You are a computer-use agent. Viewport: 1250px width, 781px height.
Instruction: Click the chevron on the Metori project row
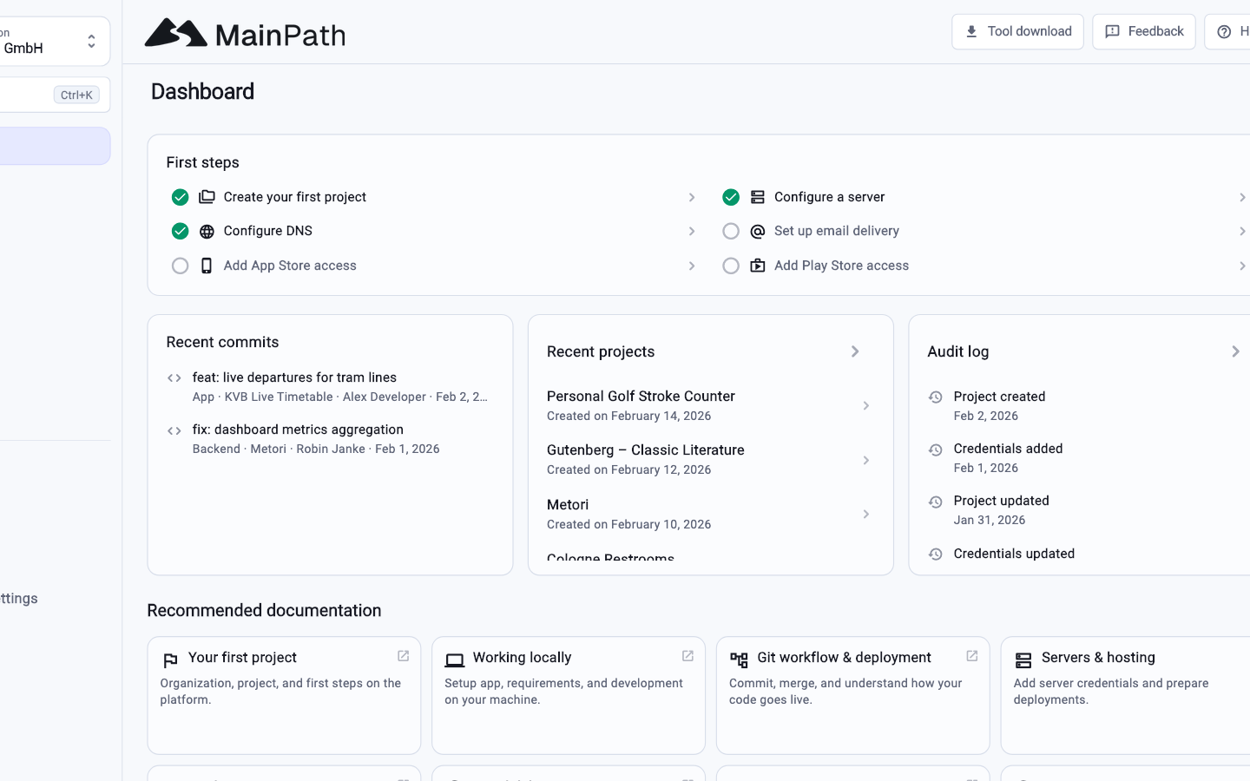tap(865, 515)
